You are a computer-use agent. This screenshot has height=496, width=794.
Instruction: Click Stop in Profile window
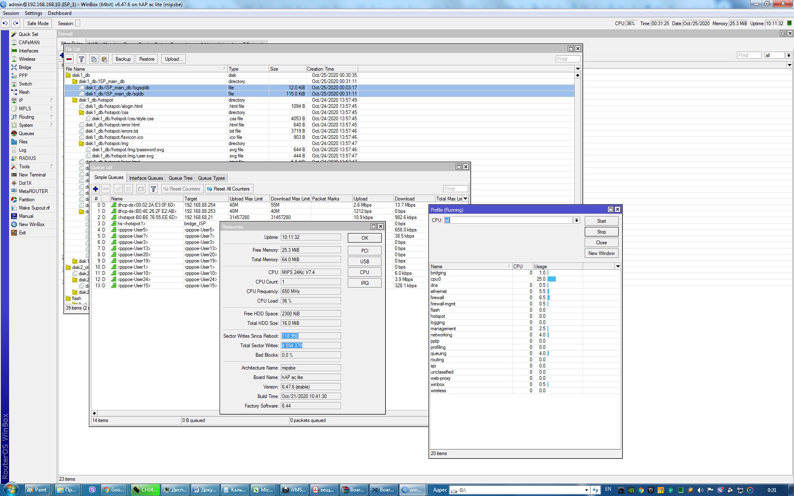602,232
